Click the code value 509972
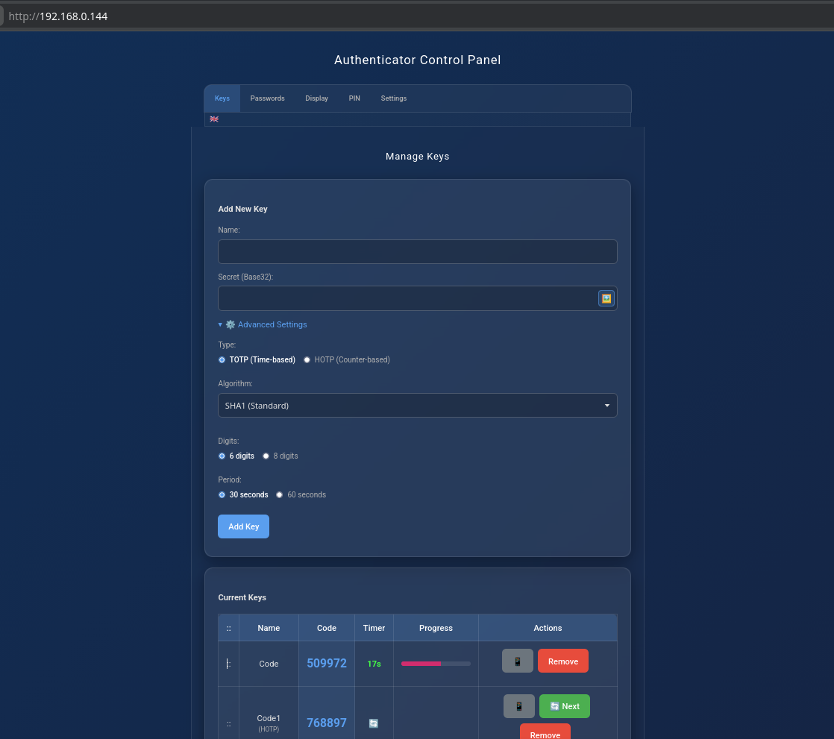This screenshot has height=739, width=834. tap(327, 664)
